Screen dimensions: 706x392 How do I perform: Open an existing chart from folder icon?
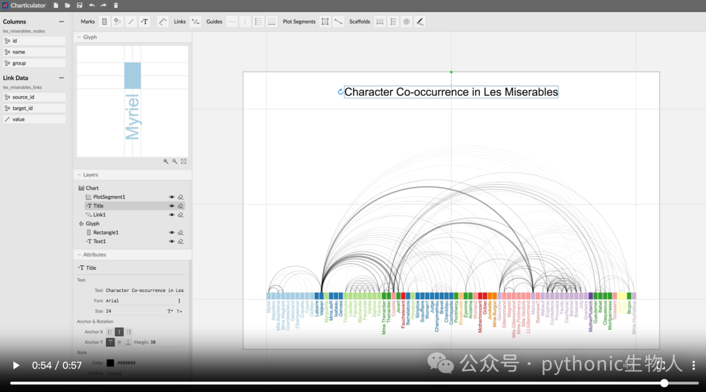coord(67,5)
